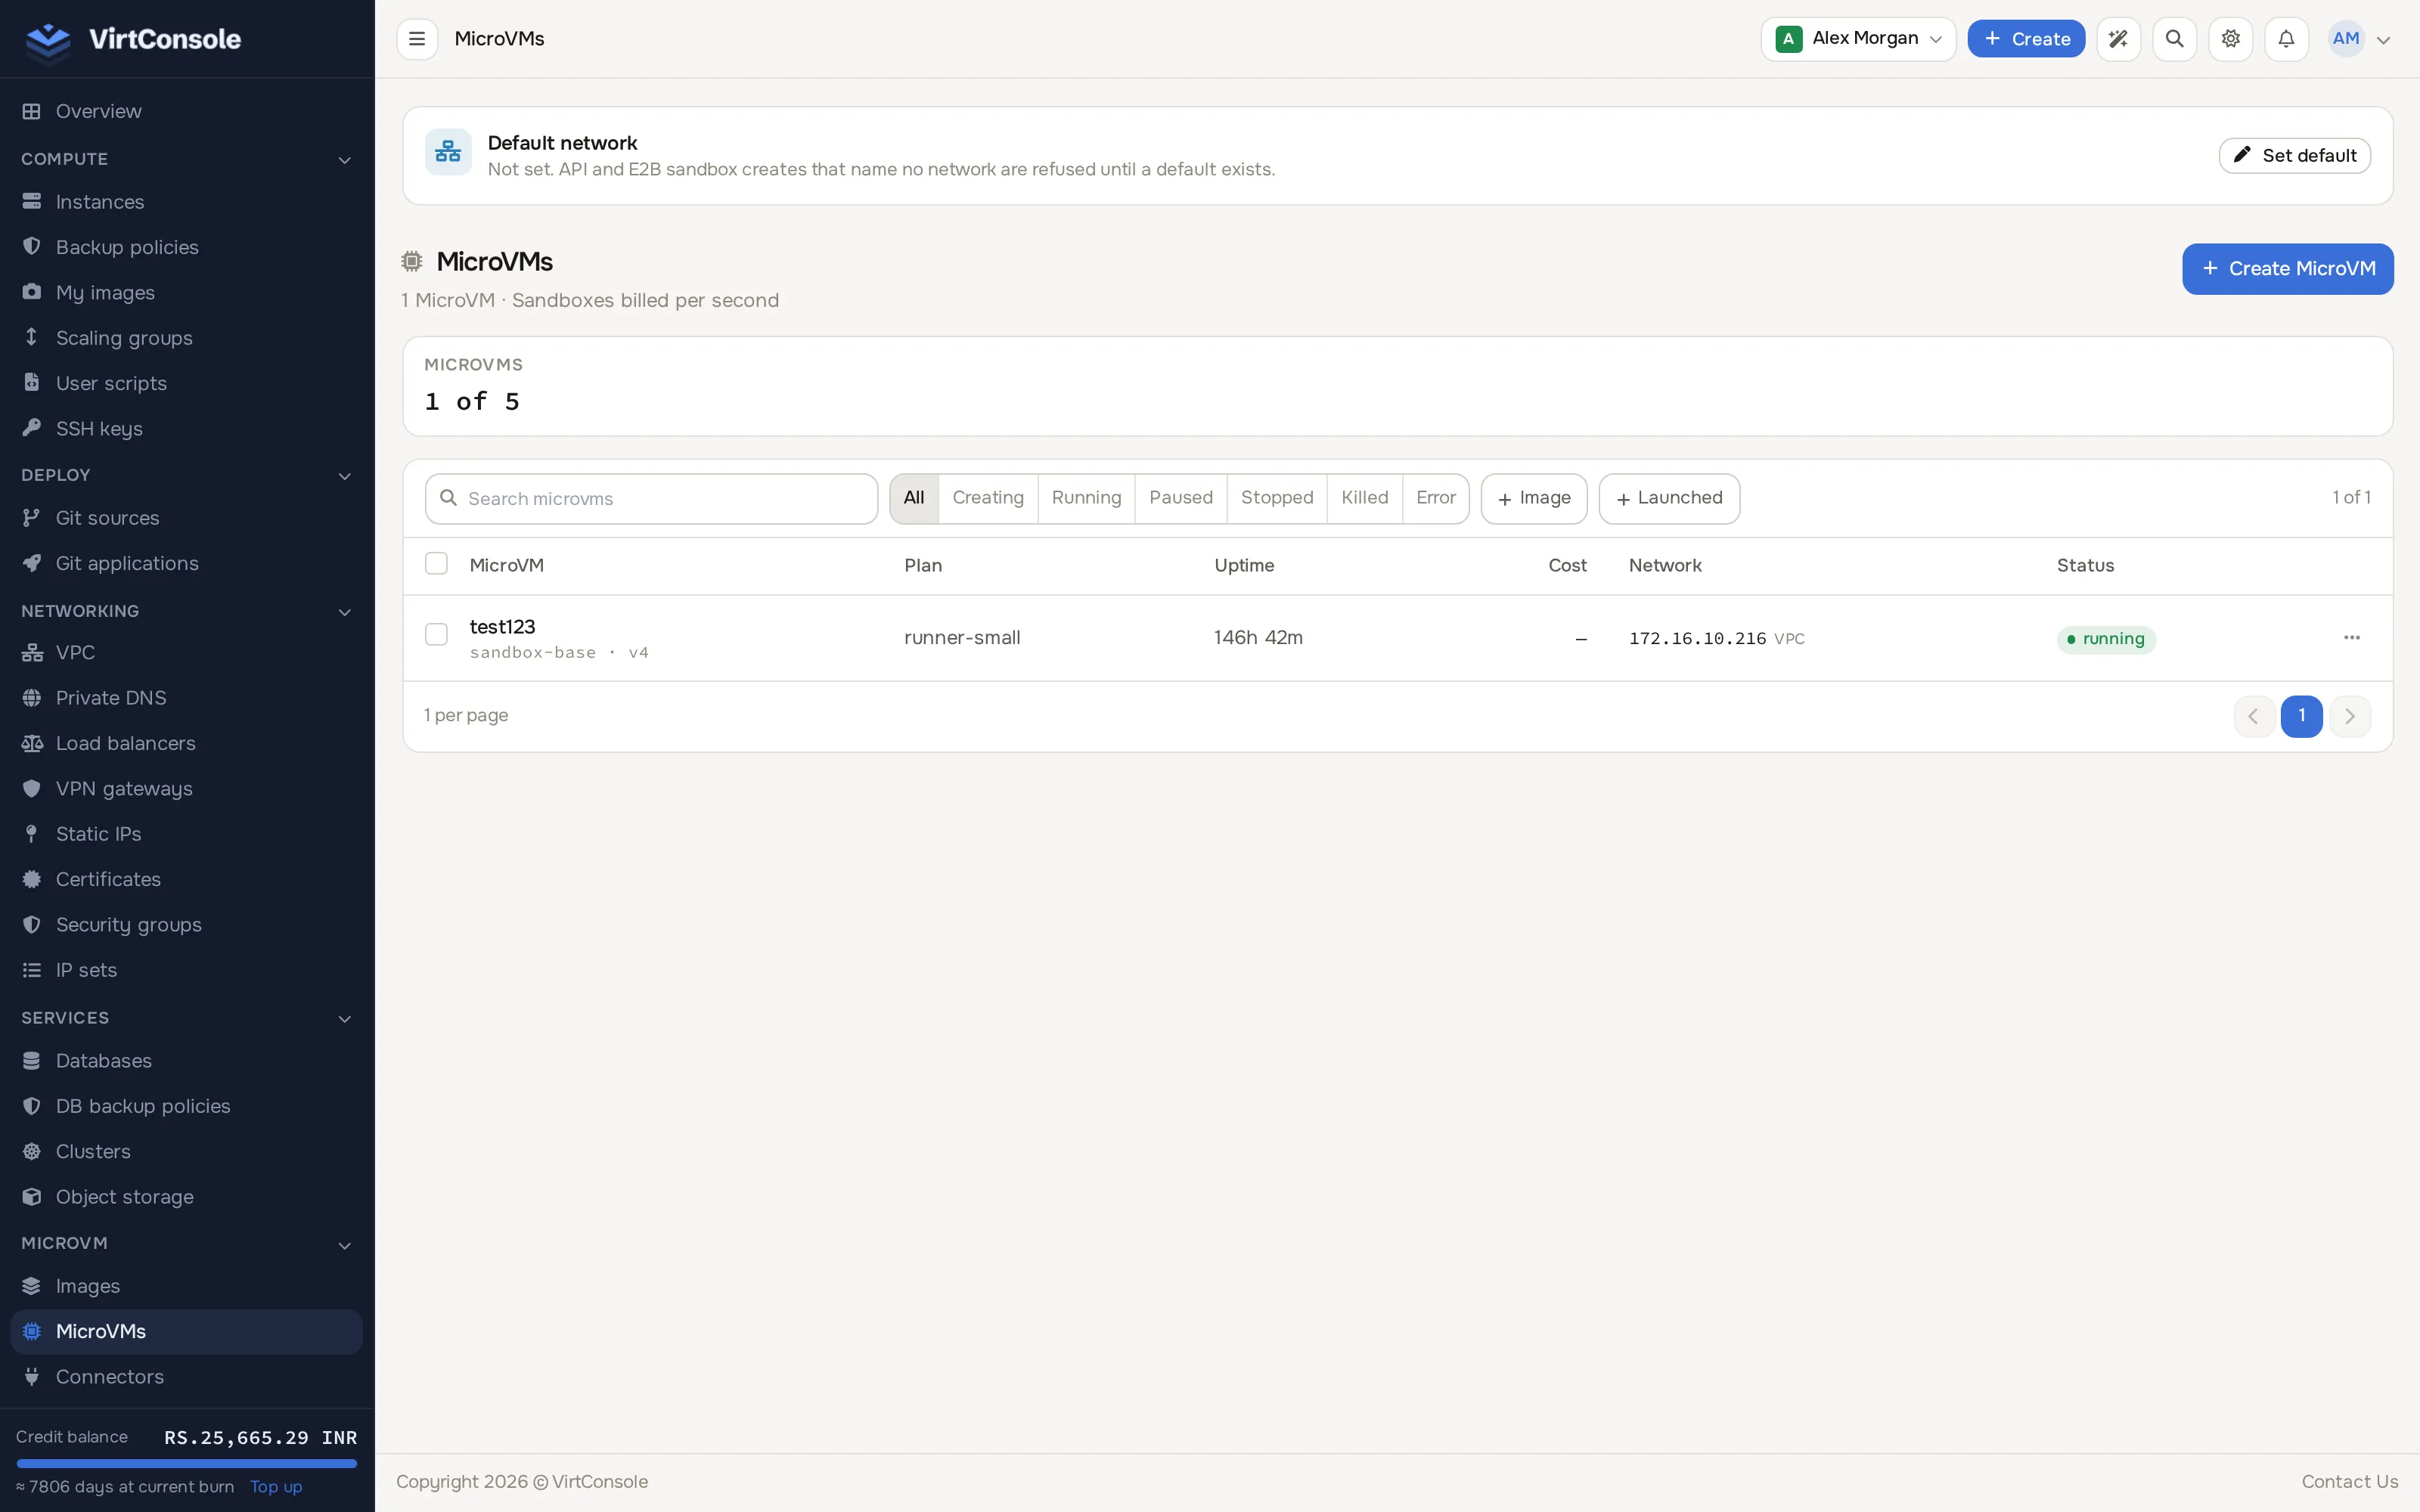Add the Image filter chip

tap(1534, 499)
